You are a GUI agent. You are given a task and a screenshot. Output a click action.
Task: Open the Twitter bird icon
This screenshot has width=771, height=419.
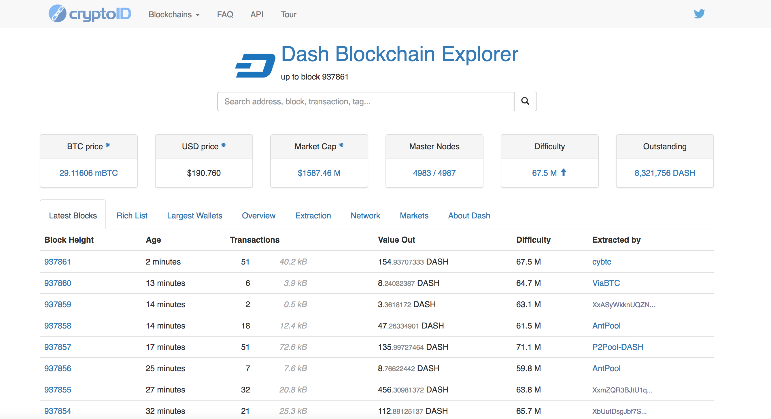coord(699,14)
